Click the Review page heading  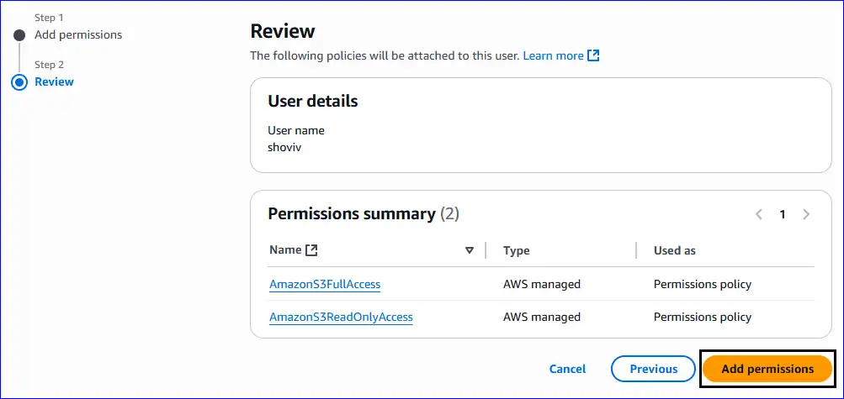[283, 30]
